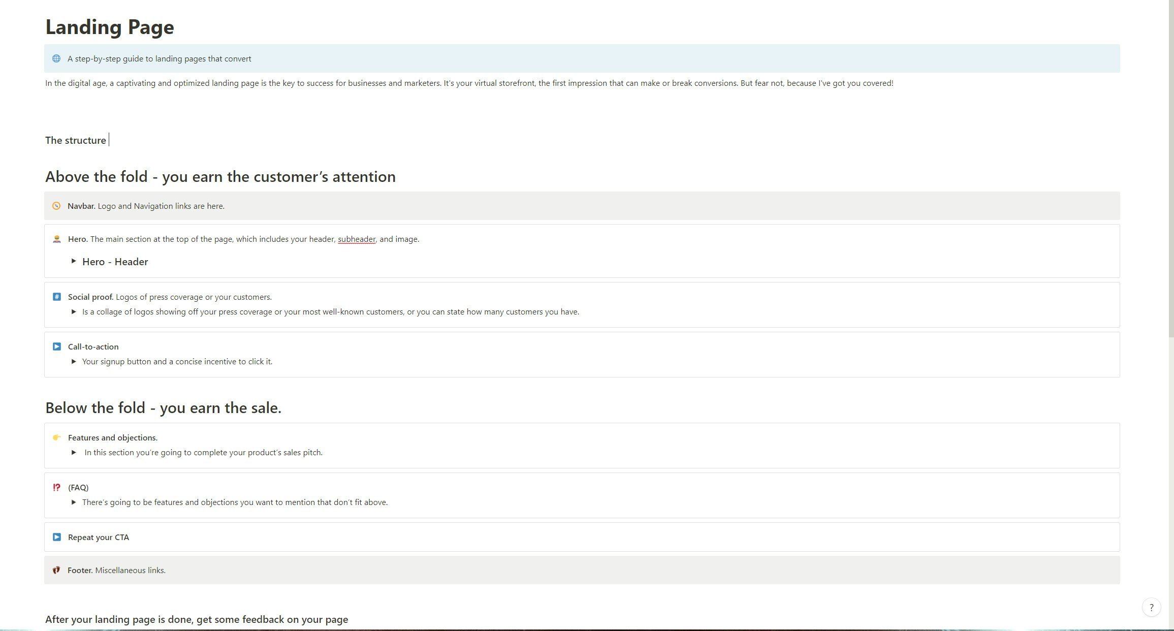Click the footprints icon beside Footer
This screenshot has width=1174, height=631.
coord(56,570)
